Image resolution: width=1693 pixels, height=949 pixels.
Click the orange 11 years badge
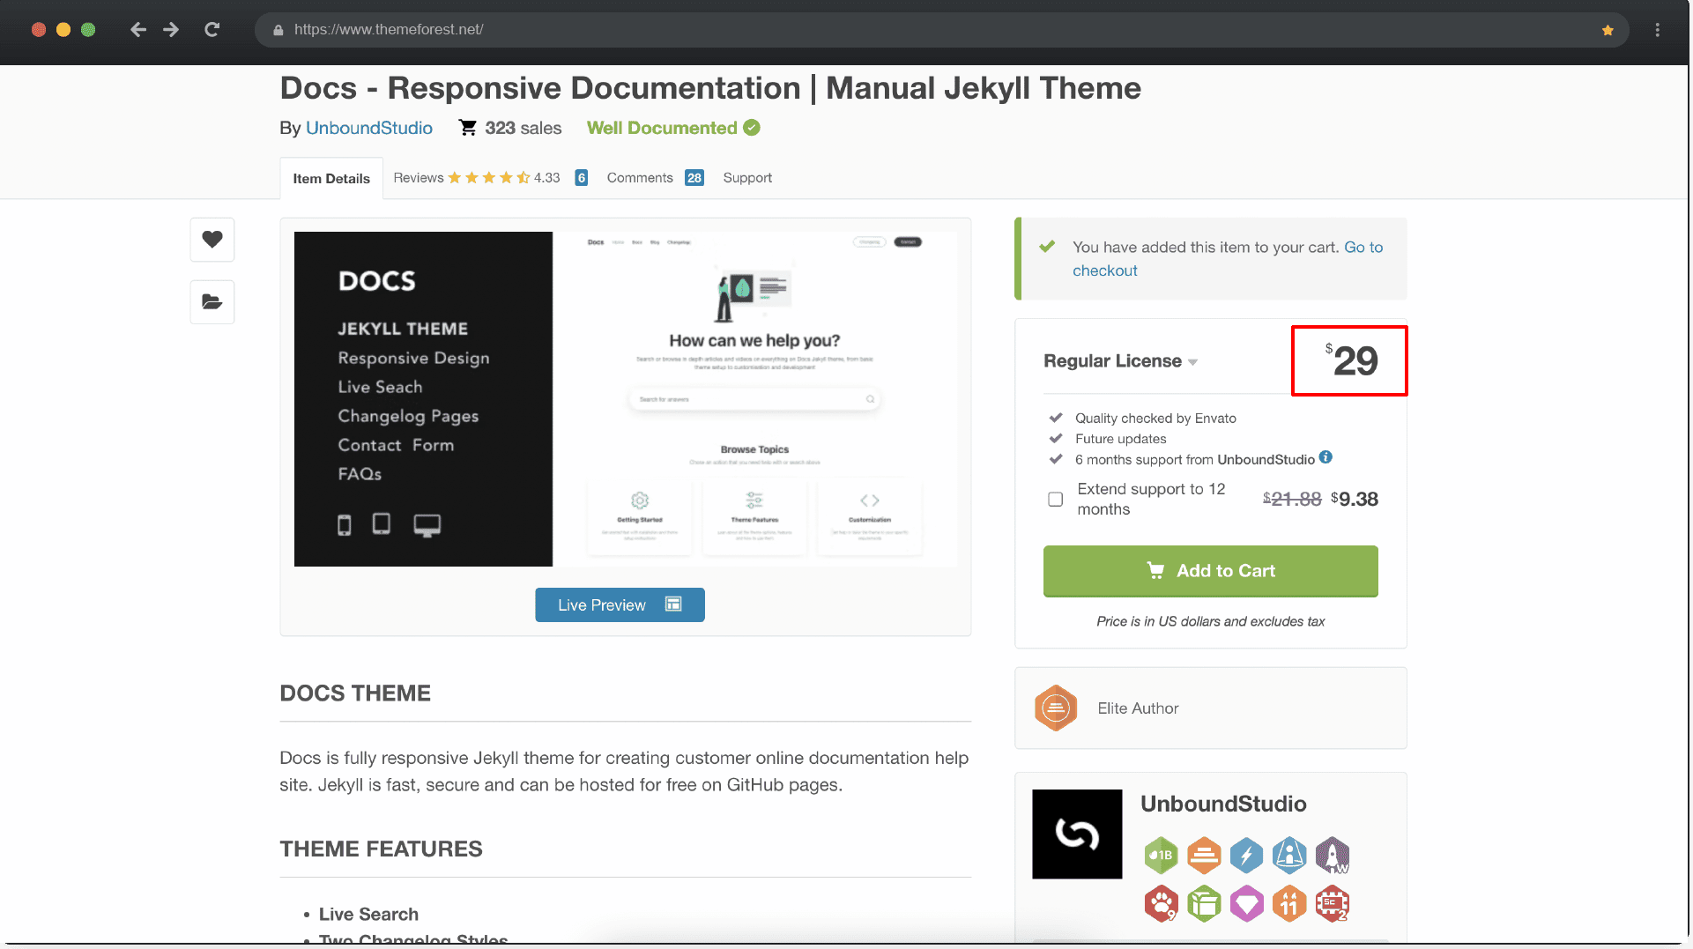click(1289, 903)
